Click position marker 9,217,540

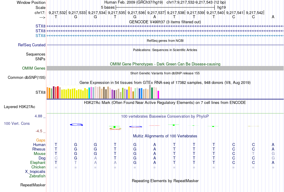215,13
